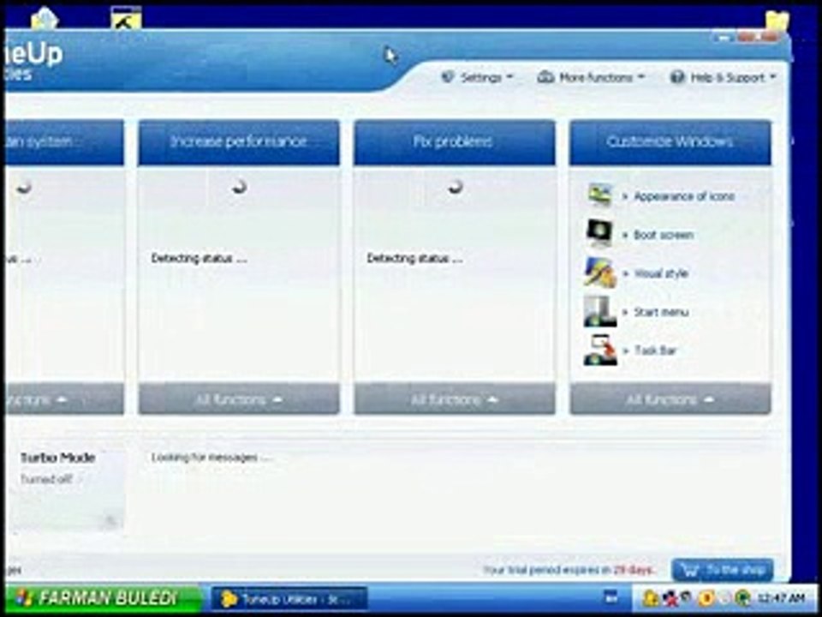This screenshot has height=617, width=822.
Task: Open the Task Bar link
Action: click(655, 350)
